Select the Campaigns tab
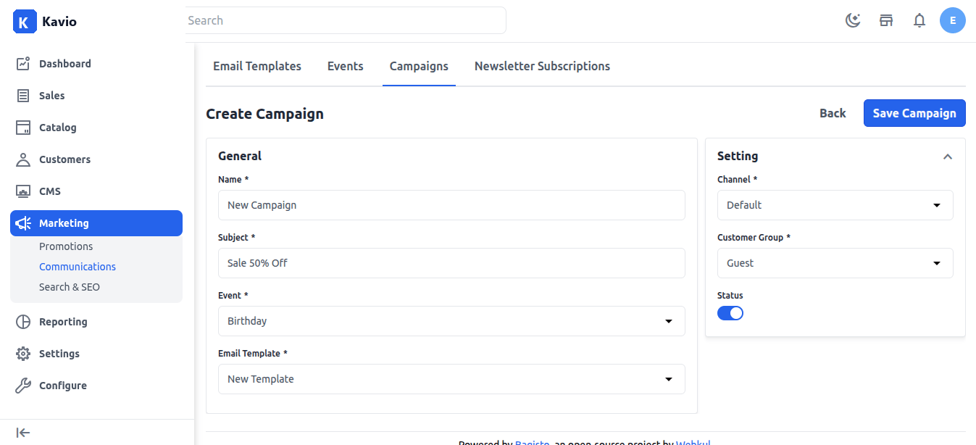Image resolution: width=976 pixels, height=445 pixels. point(419,66)
